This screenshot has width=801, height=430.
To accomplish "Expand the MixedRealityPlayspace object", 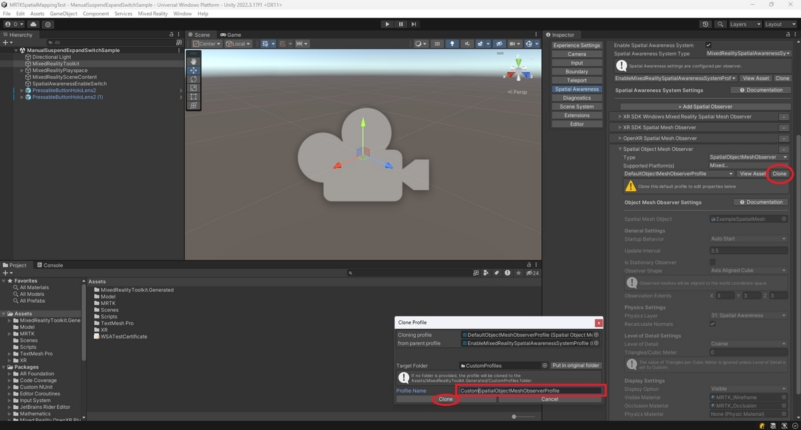I will [22, 71].
